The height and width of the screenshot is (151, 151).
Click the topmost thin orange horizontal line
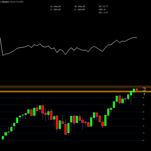click(x=75, y=86)
